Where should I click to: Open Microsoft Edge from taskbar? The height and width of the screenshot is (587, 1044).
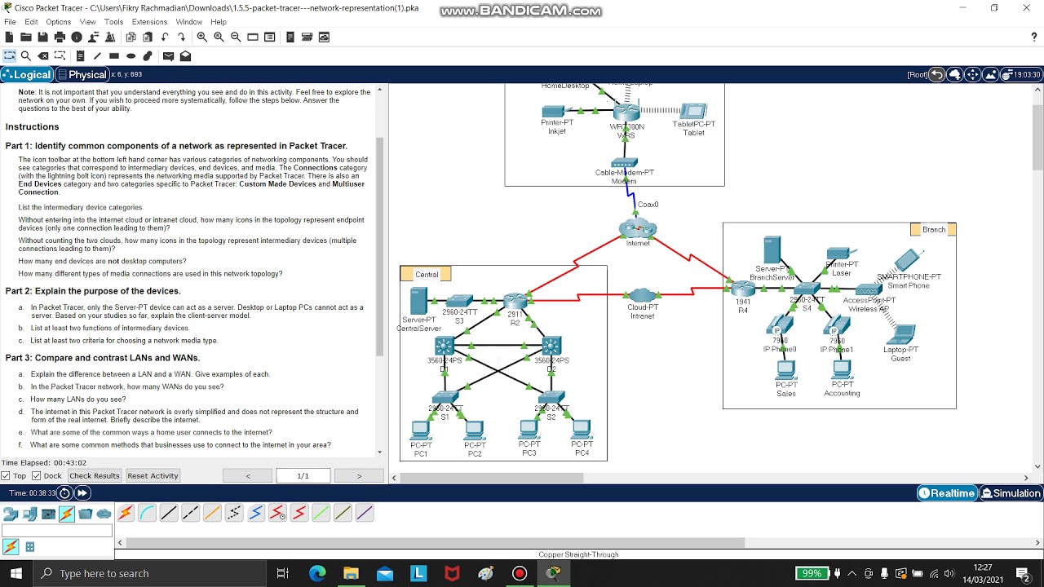tap(317, 573)
